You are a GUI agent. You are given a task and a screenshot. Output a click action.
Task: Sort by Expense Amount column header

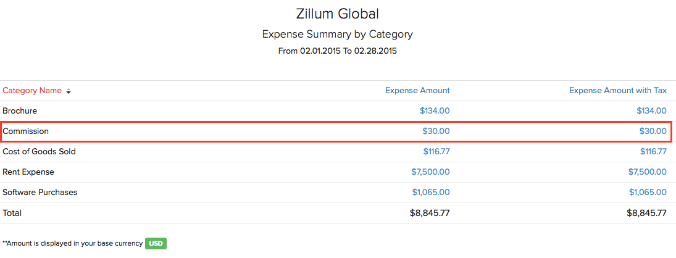tap(417, 91)
